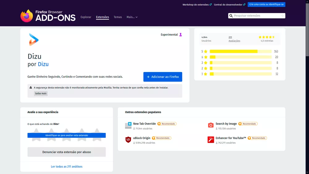Viewport: 309px width, 174px height.
Task: Click the Firefox Browser Add-ons logo
Action: coord(48,16)
